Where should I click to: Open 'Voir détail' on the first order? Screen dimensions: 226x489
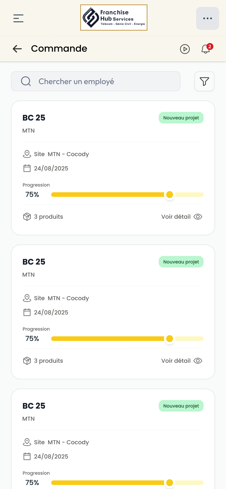tap(176, 217)
